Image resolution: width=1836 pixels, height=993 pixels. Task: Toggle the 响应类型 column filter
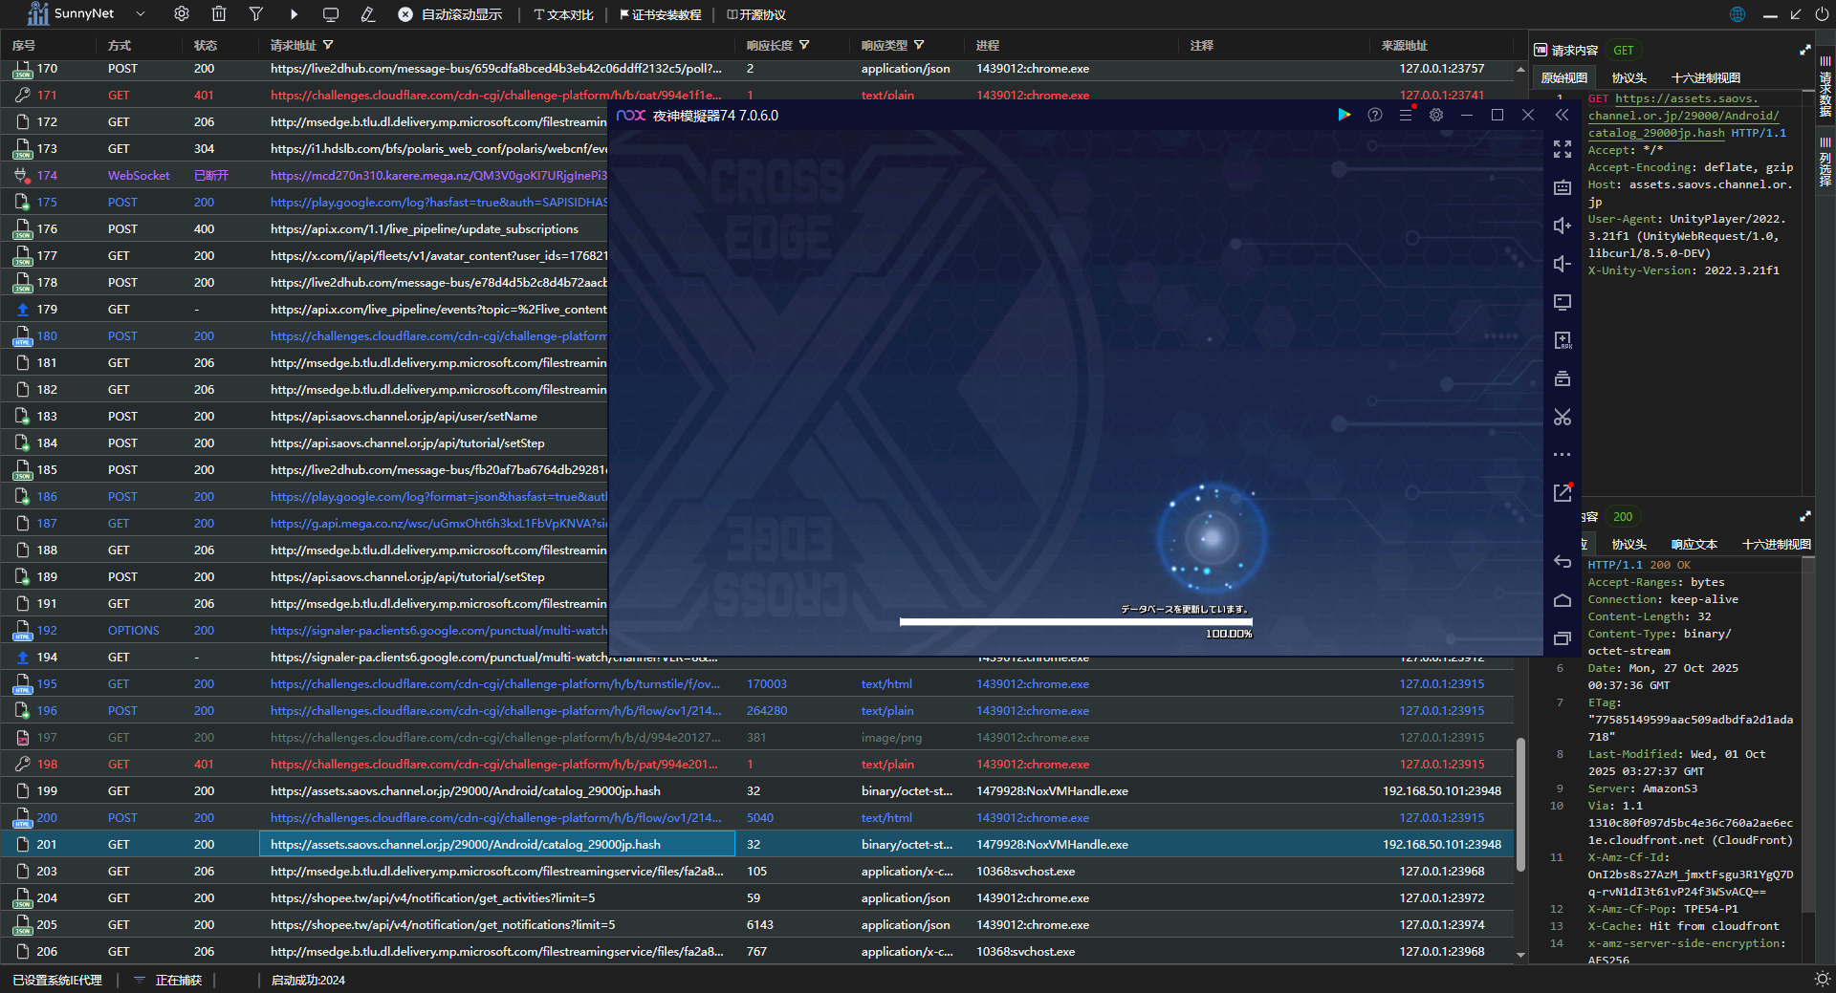(919, 45)
